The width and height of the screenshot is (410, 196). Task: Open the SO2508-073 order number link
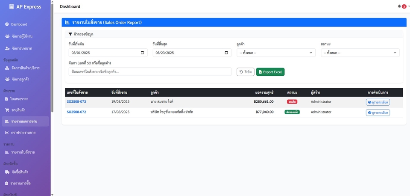coord(76,102)
